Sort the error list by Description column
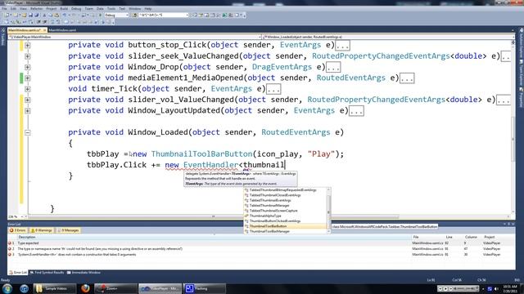524x294 pixels. pyautogui.click(x=214, y=238)
